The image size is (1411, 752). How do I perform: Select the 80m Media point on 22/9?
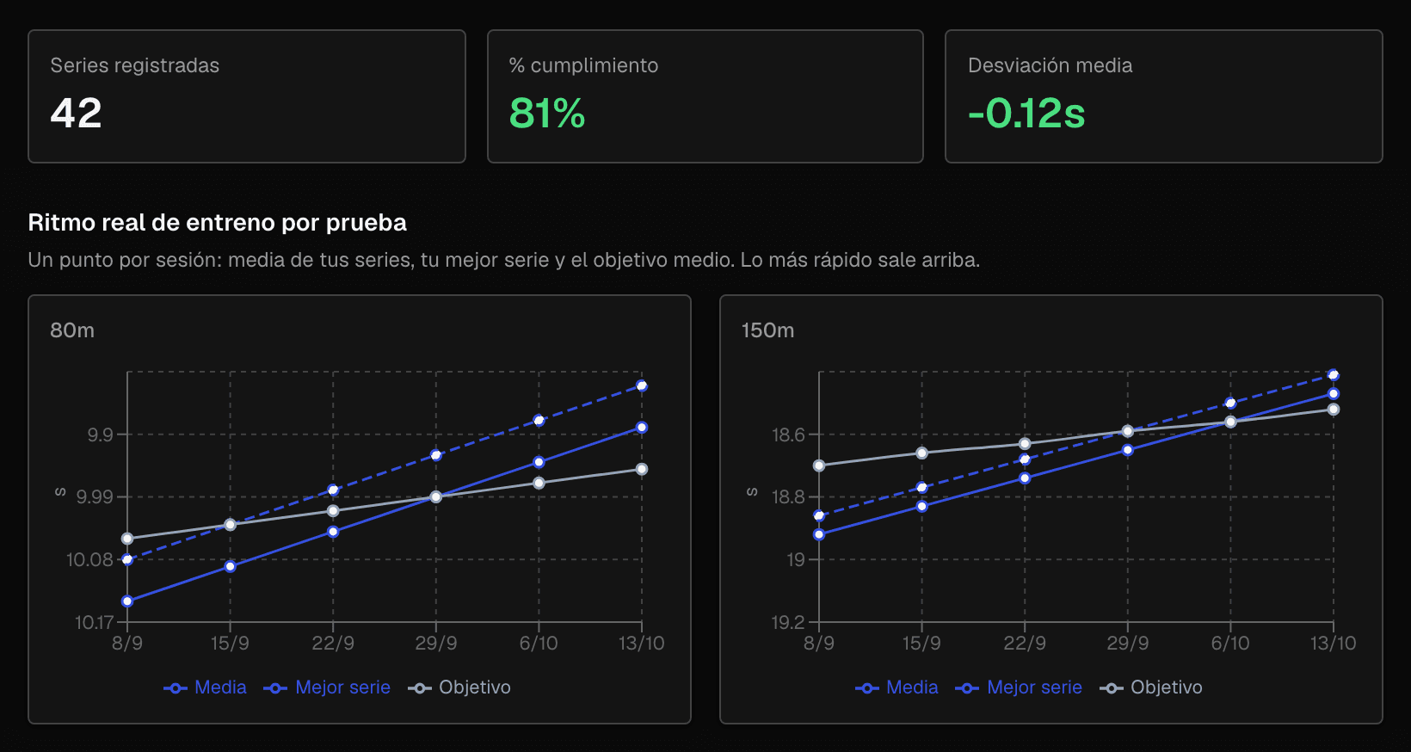333,532
